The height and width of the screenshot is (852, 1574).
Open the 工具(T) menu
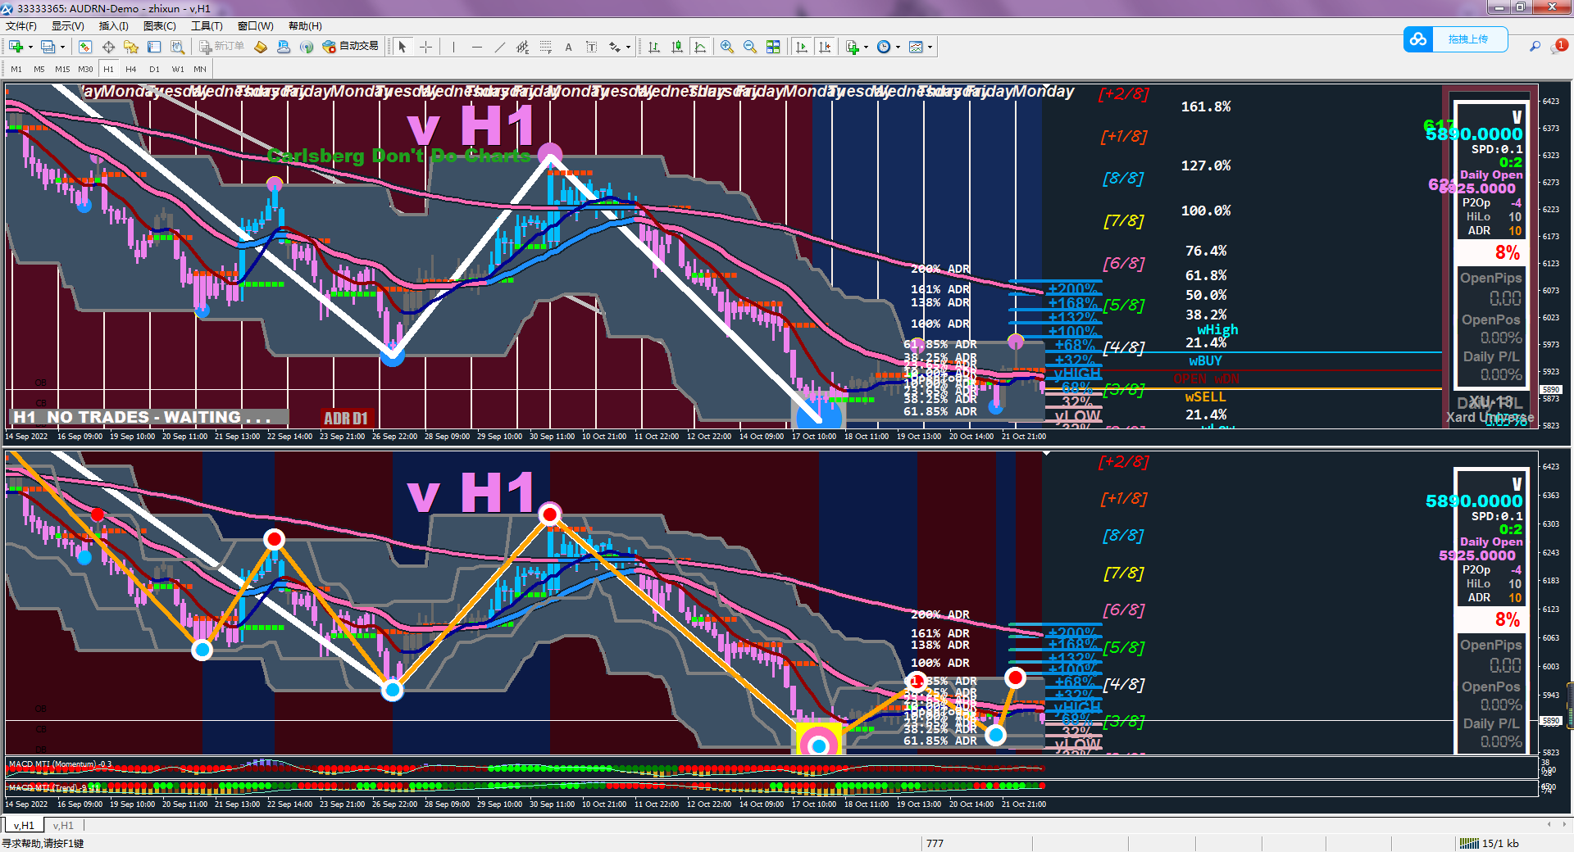[207, 26]
